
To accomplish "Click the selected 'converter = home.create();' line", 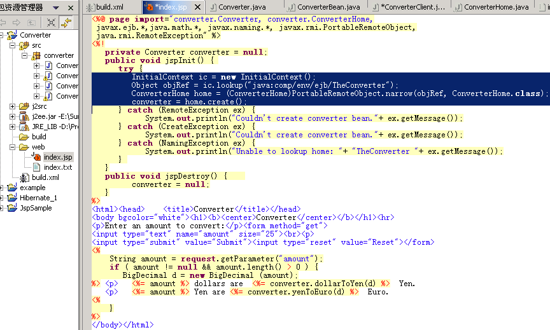I will click(x=189, y=102).
